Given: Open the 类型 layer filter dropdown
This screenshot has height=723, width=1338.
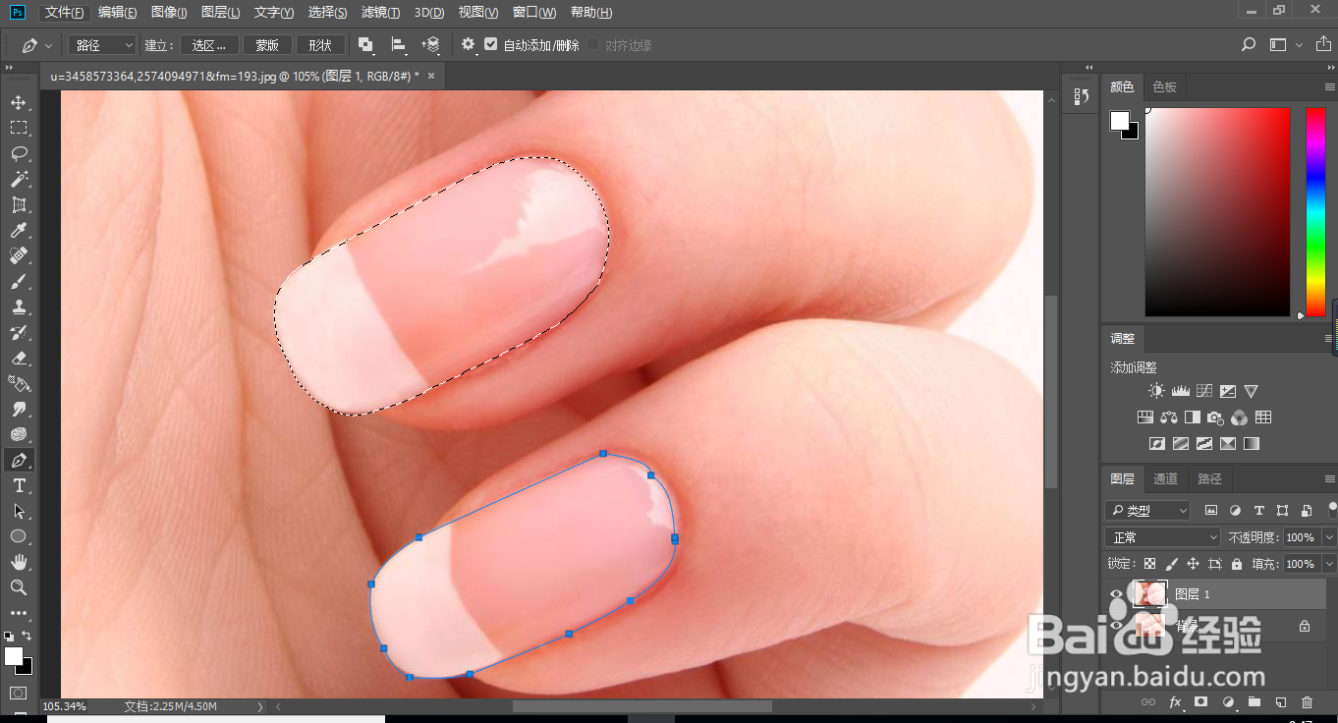Looking at the screenshot, I should (1147, 511).
